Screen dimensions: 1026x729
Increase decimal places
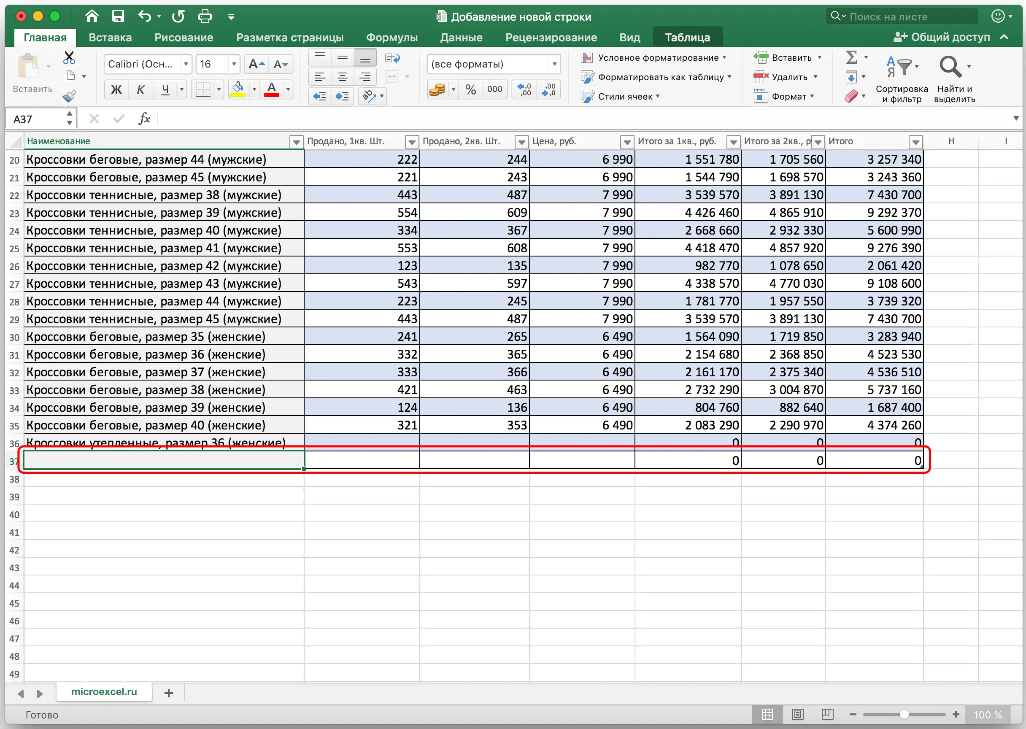click(524, 89)
